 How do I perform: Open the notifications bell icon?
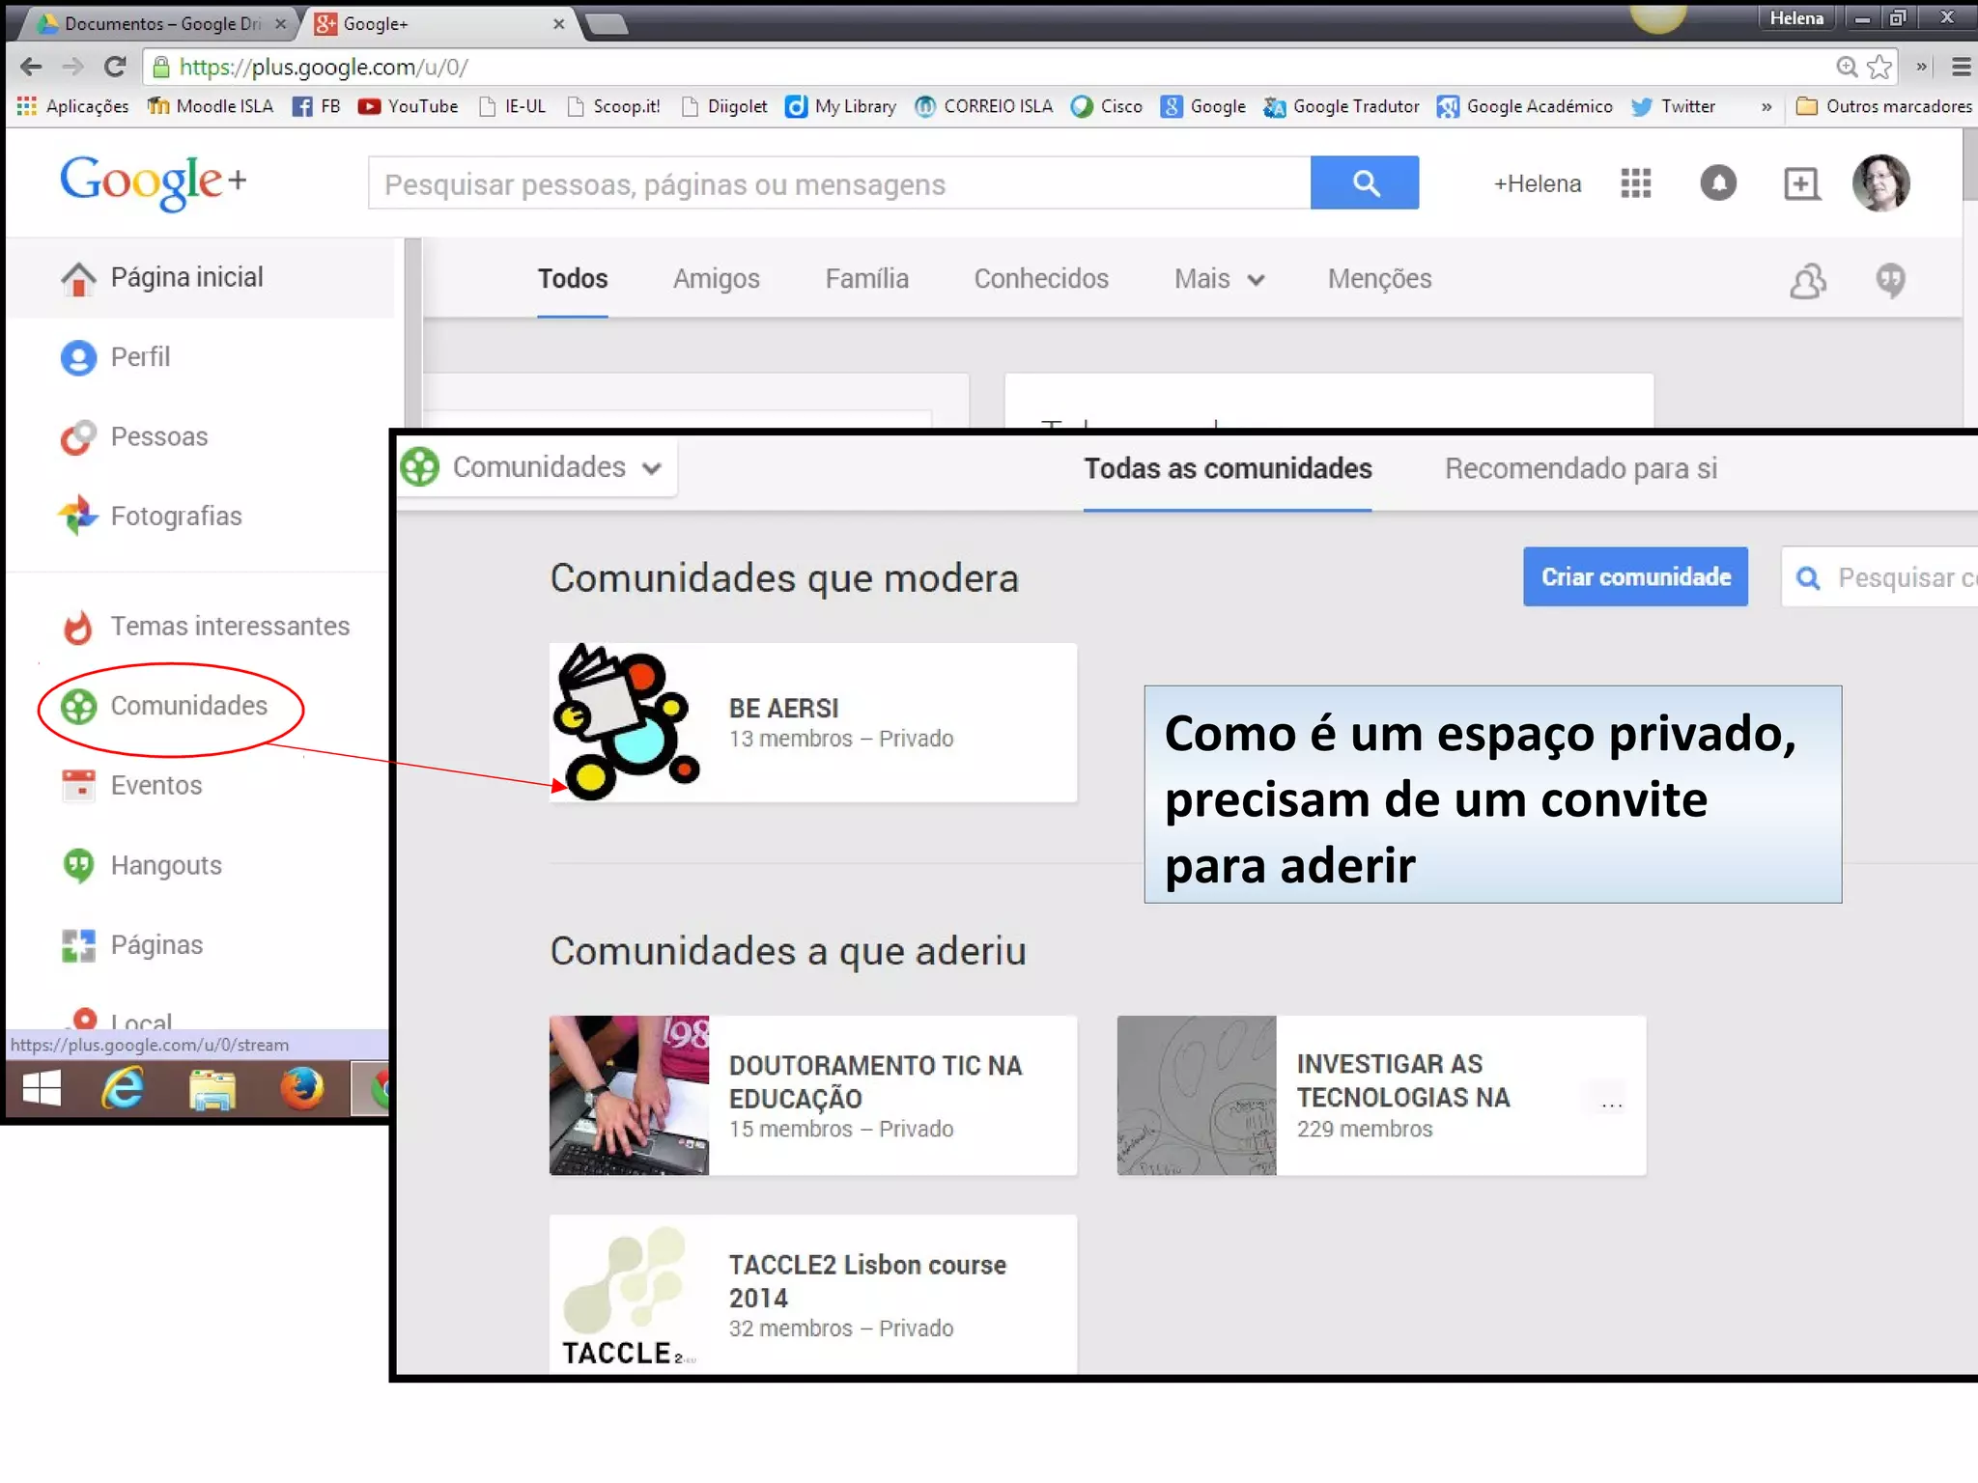point(1717,183)
